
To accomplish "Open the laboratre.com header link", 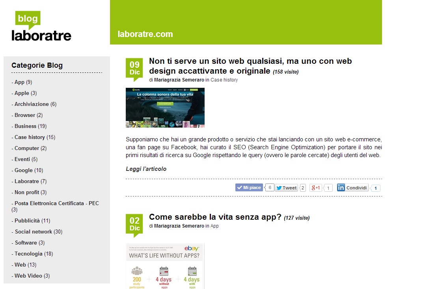I will (145, 34).
